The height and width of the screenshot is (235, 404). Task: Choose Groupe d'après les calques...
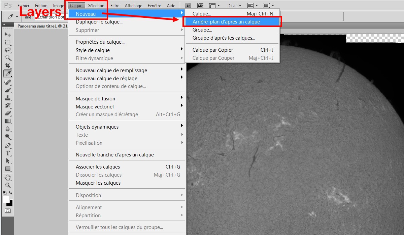(232, 38)
